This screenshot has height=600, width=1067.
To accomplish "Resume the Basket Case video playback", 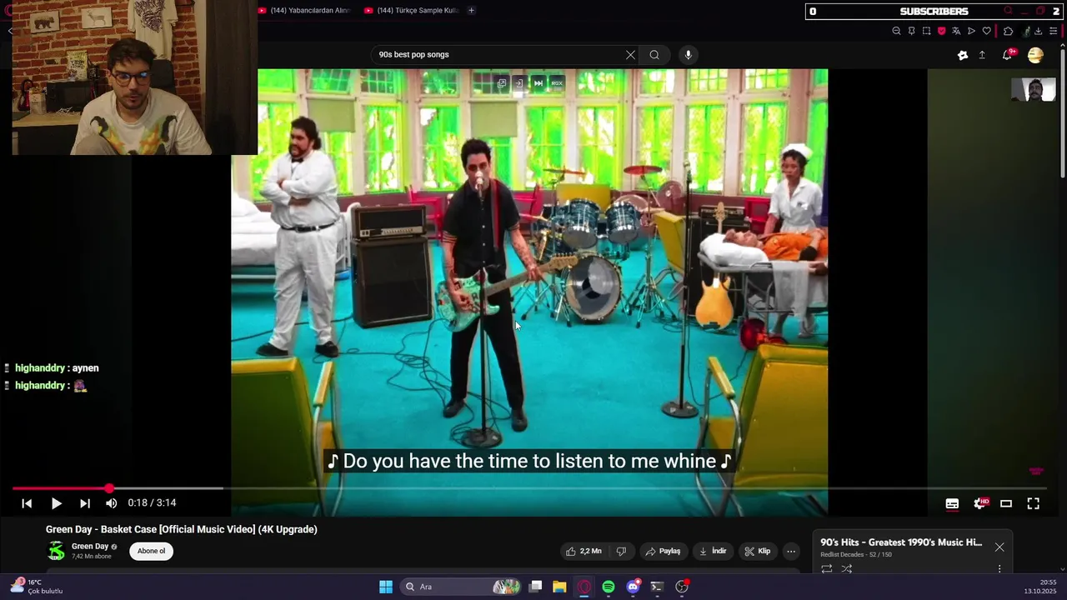I will 56,503.
